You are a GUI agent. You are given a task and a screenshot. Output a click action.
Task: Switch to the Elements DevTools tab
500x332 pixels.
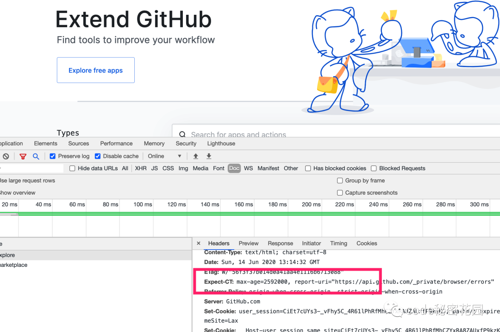click(45, 143)
